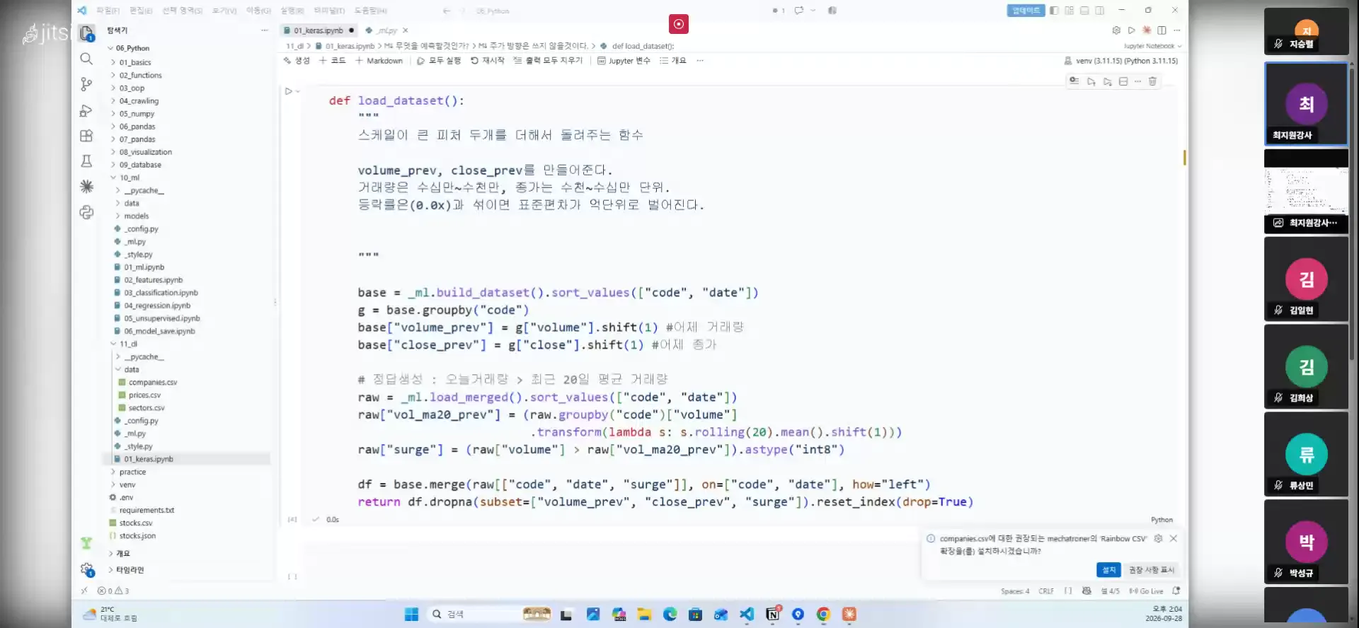Image resolution: width=1359 pixels, height=628 pixels.
Task: Click the 설치 button in notification
Action: point(1108,570)
